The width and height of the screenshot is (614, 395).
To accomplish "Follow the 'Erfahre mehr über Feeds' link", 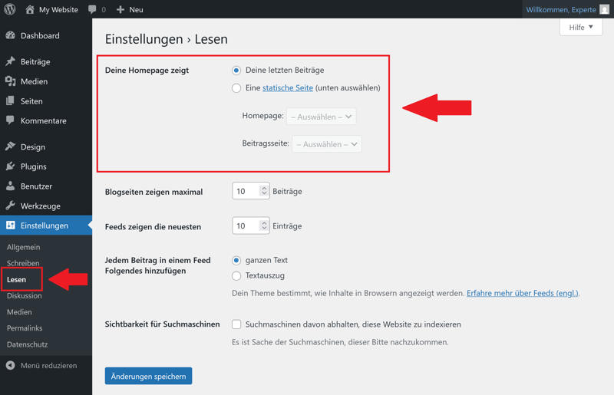I will pos(523,293).
